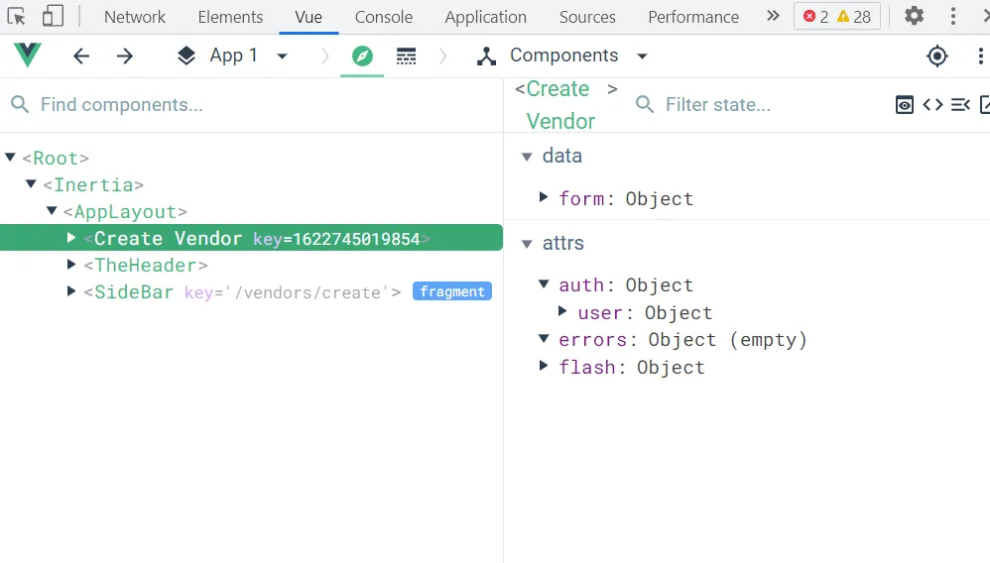The width and height of the screenshot is (990, 563).
Task: Click select component in page target icon
Action: [937, 56]
